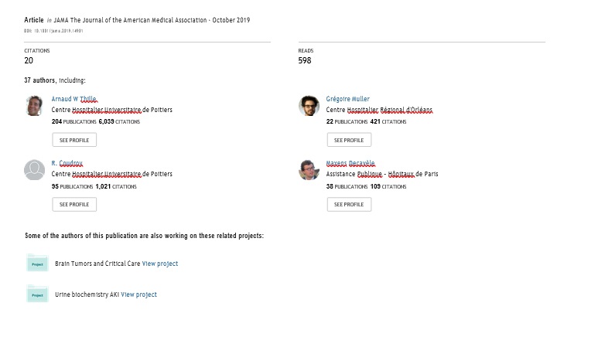Click the Urine biochemistry project folder icon

(37, 294)
